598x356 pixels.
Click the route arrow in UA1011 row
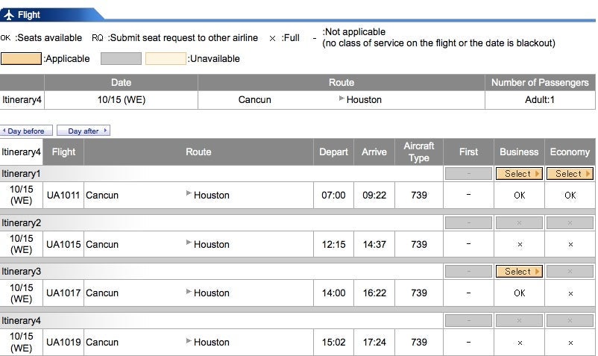[189, 195]
